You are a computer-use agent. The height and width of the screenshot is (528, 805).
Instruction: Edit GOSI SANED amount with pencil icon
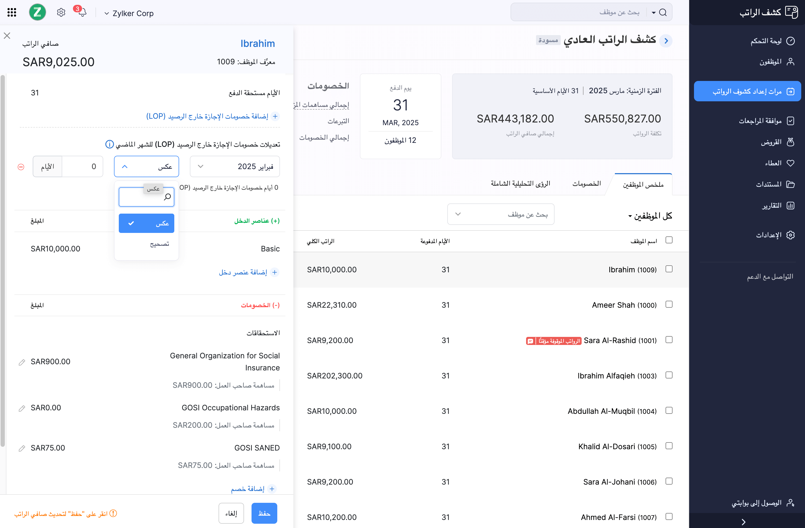(x=22, y=448)
